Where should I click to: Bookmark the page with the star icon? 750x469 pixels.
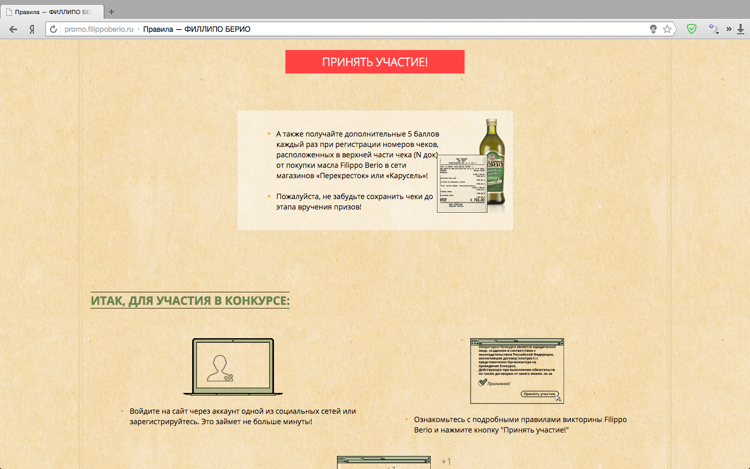(667, 29)
